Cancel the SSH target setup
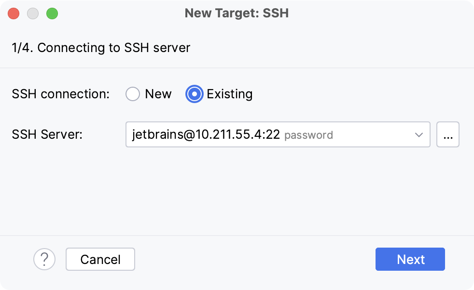 (100, 259)
